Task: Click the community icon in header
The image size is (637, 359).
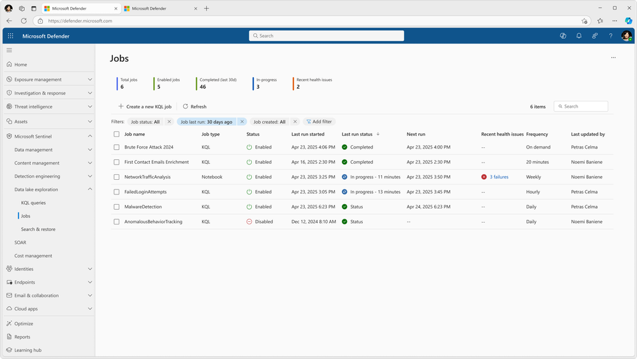Action: [595, 36]
